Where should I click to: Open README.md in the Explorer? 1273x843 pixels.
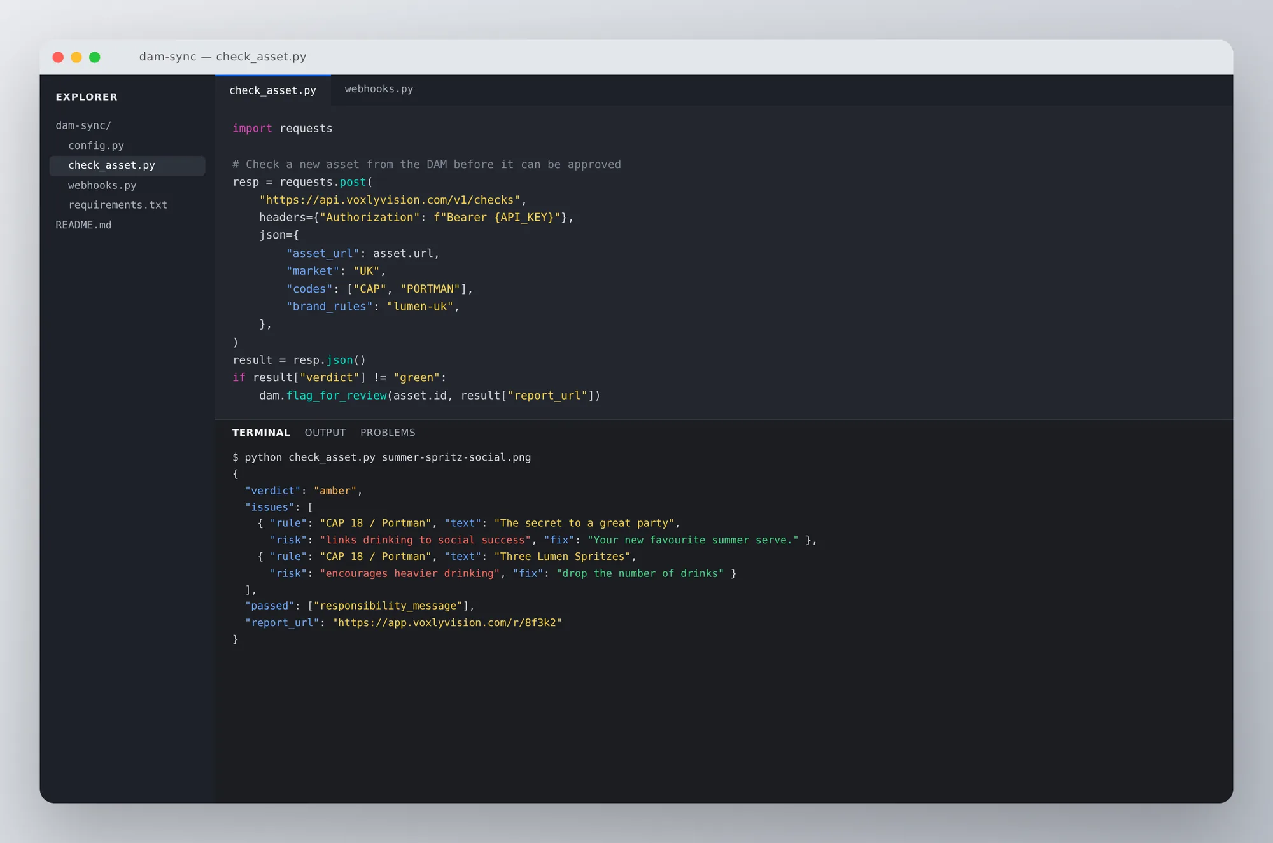83,225
